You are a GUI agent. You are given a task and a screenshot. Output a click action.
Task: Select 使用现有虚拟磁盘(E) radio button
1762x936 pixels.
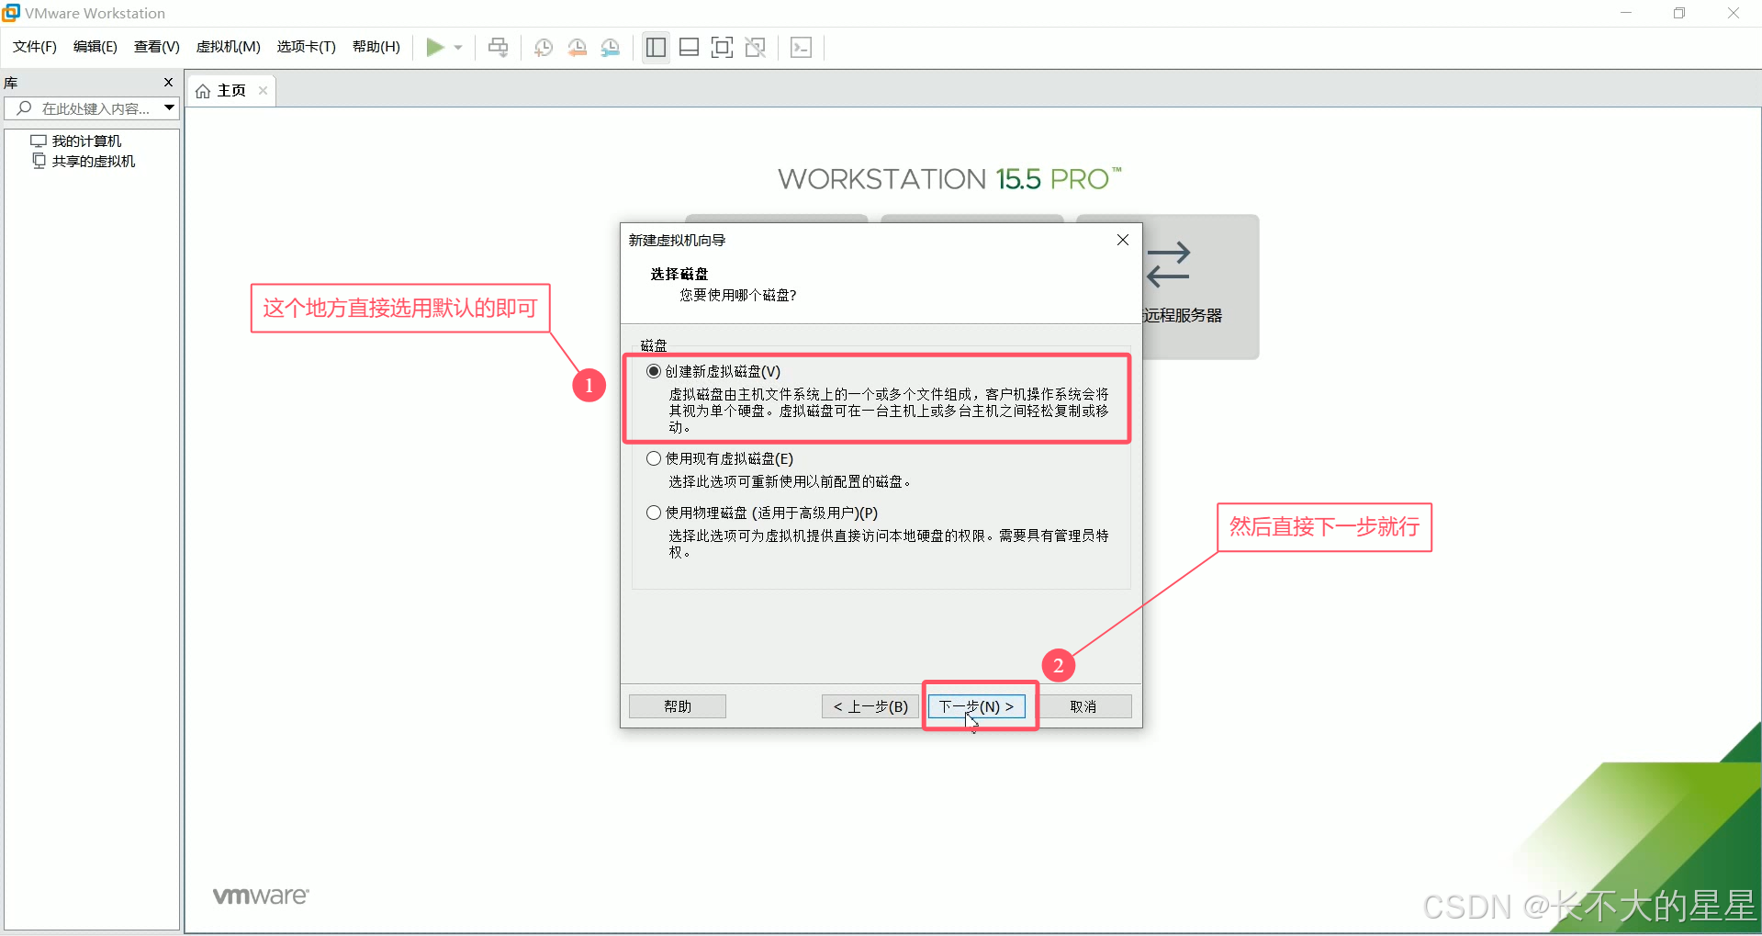[654, 458]
